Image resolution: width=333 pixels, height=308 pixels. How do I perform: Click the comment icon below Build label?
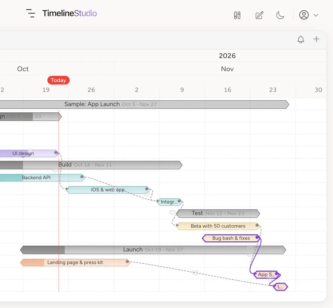pyautogui.click(x=55, y=170)
